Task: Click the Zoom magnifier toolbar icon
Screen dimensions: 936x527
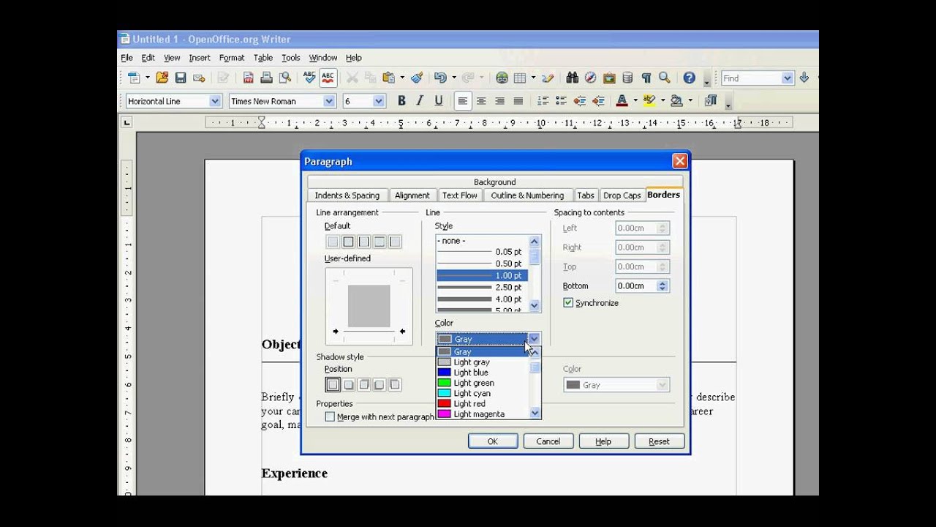Action: pos(664,78)
